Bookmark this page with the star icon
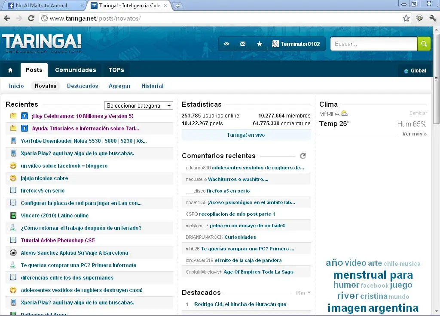 [406, 18]
